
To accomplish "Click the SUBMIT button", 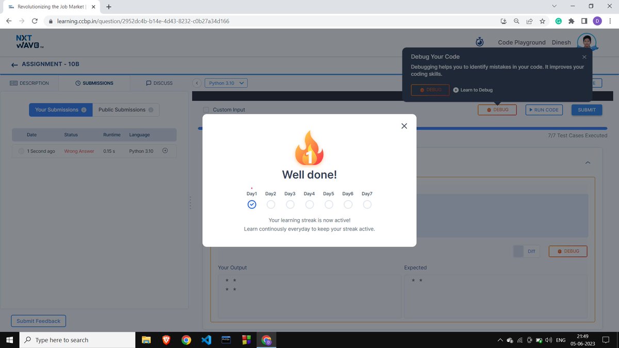I will (x=587, y=109).
